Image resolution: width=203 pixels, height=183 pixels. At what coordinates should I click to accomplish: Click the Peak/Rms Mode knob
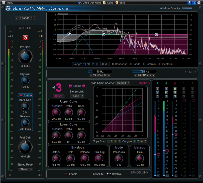119,158
